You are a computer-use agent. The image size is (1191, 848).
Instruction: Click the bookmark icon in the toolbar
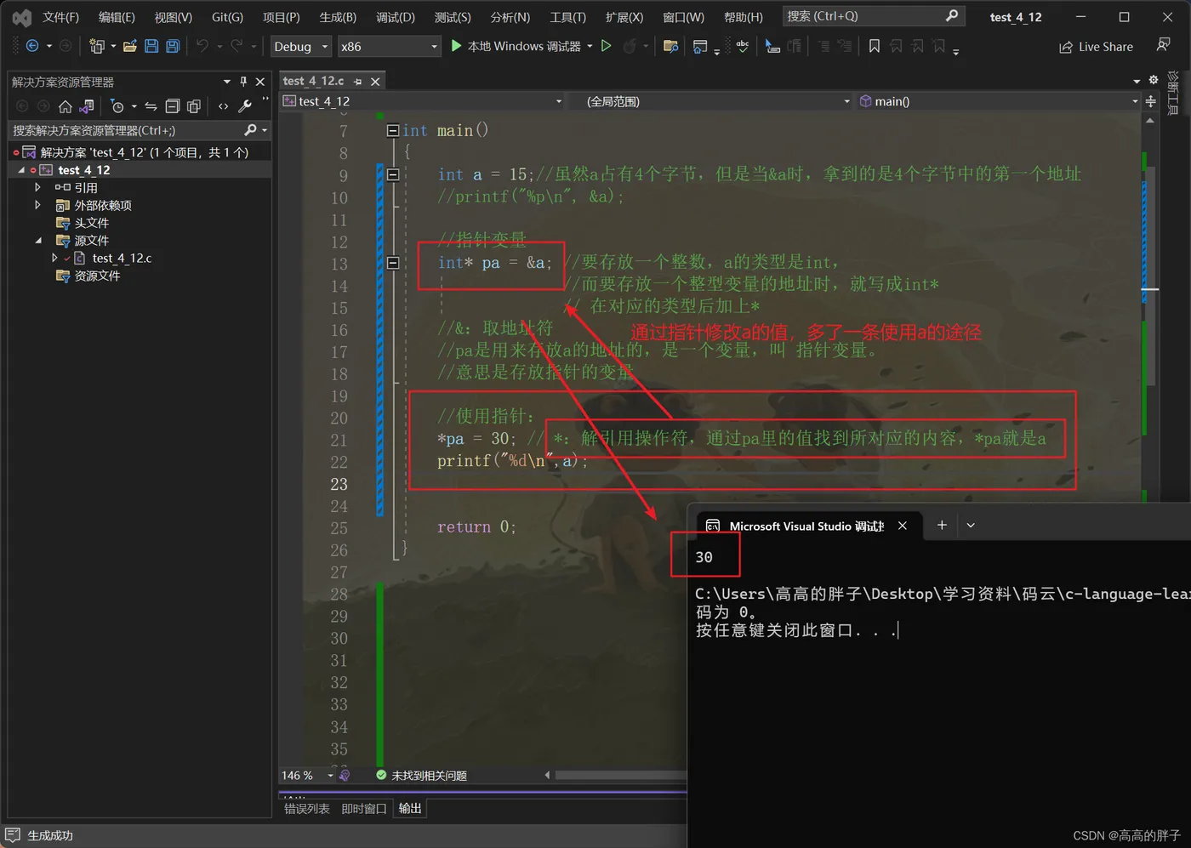pyautogui.click(x=875, y=46)
